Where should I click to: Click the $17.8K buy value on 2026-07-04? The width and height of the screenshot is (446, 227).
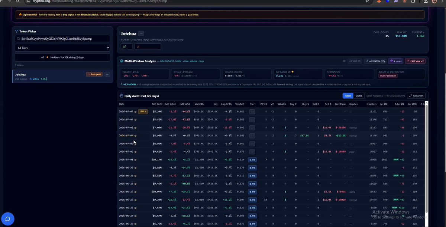(x=305, y=136)
